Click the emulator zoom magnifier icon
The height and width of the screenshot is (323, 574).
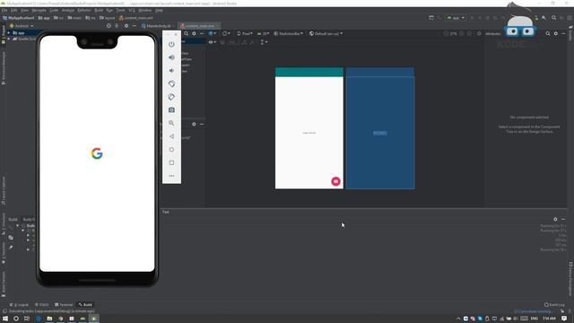(x=171, y=123)
